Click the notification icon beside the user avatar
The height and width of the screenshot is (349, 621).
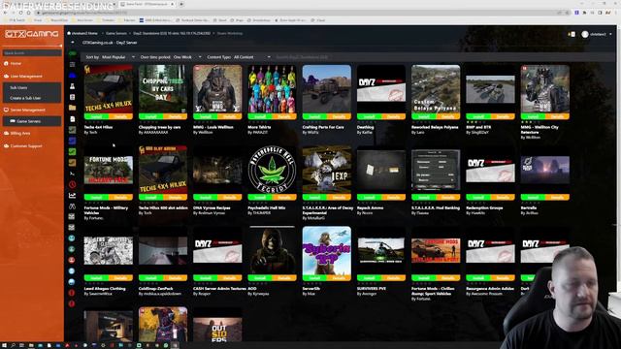click(572, 35)
